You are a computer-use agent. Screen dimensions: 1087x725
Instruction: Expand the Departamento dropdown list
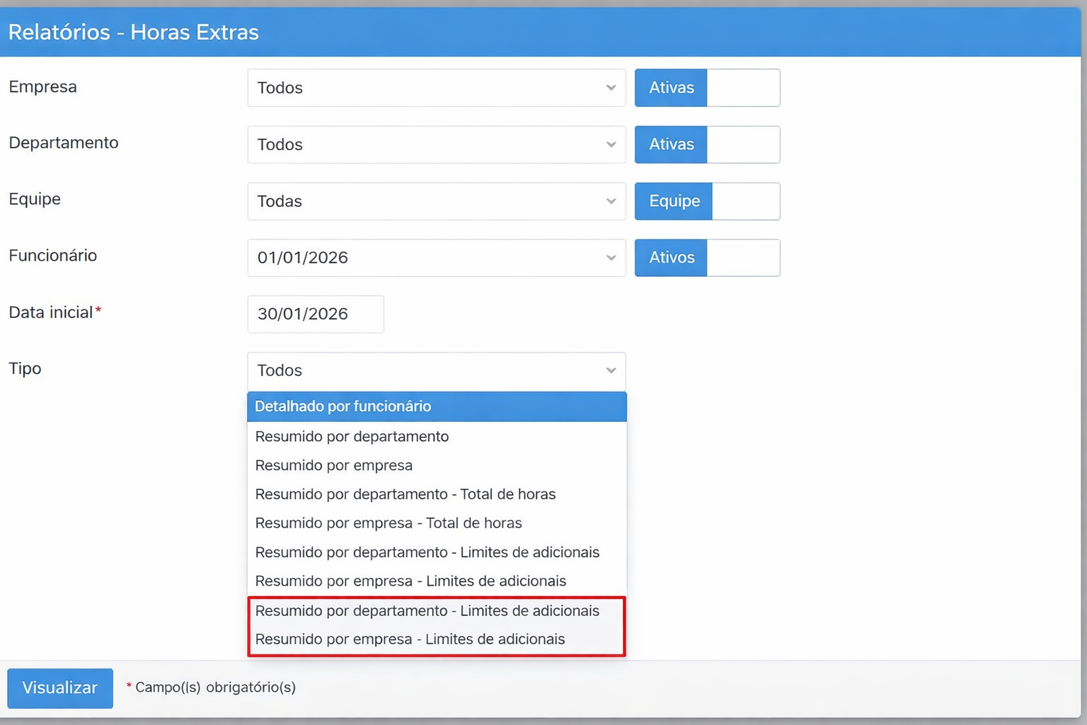[436, 144]
